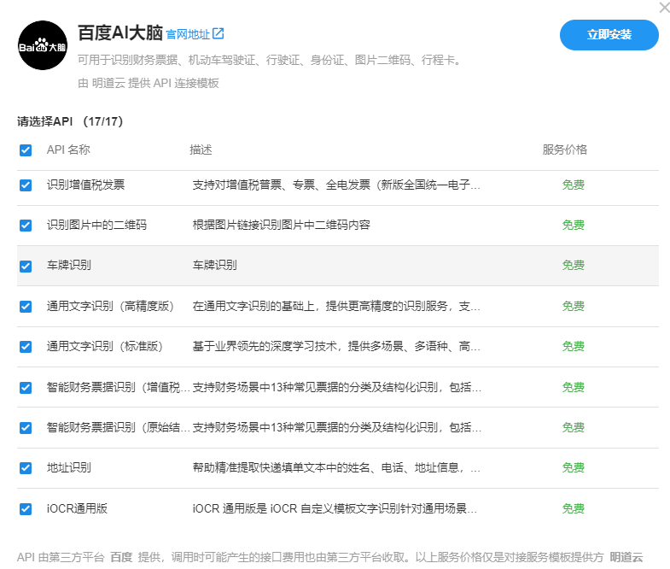Toggle checkbox for 通用文字识别（高精度版）
This screenshot has width=670, height=569.
tap(26, 307)
